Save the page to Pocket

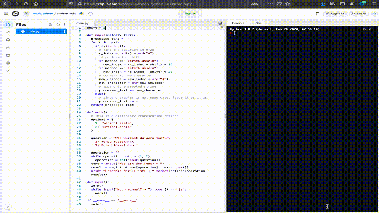279,4
